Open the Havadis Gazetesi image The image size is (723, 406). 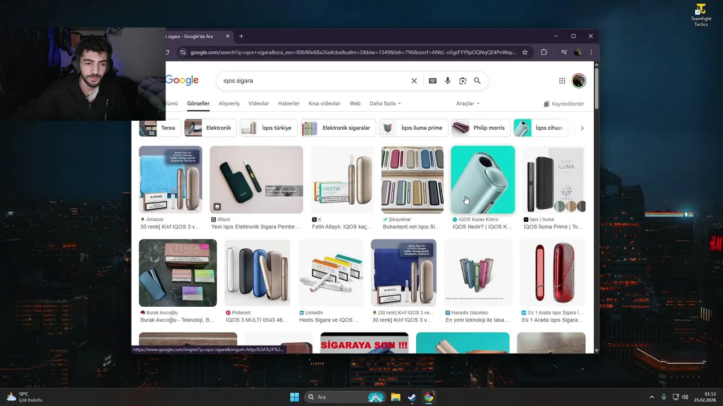[478, 273]
